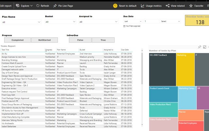Toggle the Completed progress slicer
The height and width of the screenshot is (131, 209).
click(x=17, y=40)
